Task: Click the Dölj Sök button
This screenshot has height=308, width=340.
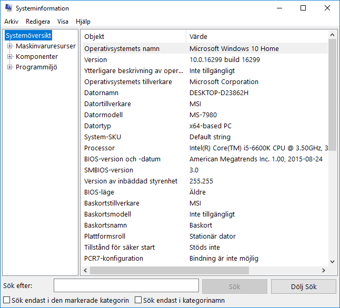Action: pos(304,286)
